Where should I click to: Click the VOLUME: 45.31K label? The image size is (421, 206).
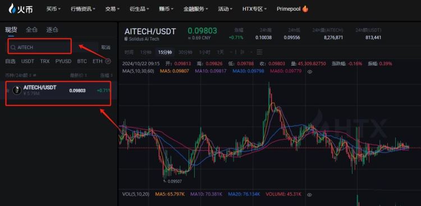pyautogui.click(x=283, y=194)
